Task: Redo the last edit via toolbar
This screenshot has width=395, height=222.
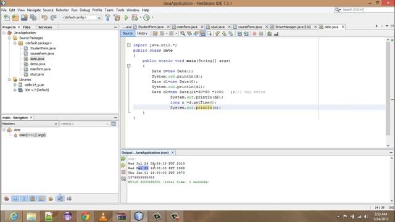Action: [54, 18]
